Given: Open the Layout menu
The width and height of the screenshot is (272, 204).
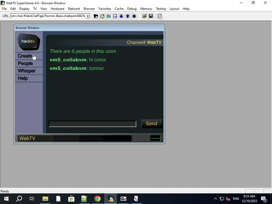Looking at the screenshot, I should 174,9.
